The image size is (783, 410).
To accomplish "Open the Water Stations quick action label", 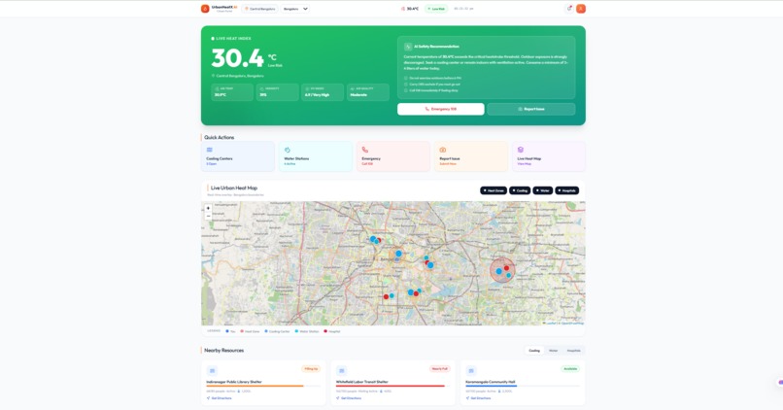I will tap(296, 158).
